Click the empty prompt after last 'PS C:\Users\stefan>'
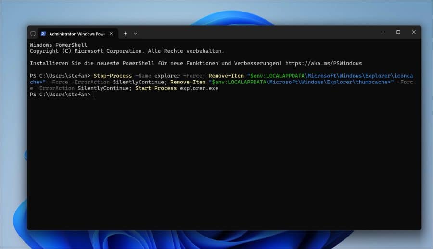 (94, 95)
